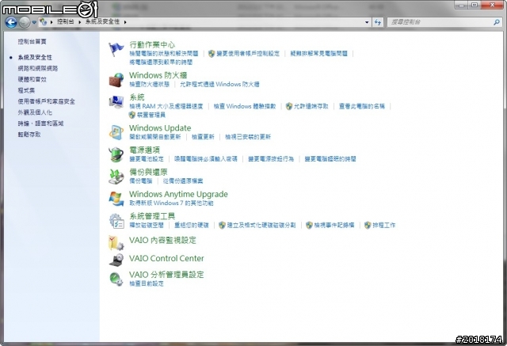Click the VAIO Control Center heading link

(x=166, y=258)
